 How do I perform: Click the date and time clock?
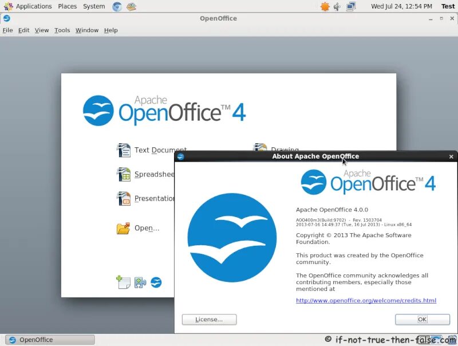(x=401, y=6)
